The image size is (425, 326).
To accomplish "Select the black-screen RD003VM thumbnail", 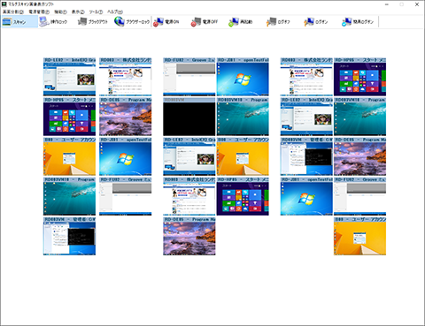I will 189,117.
